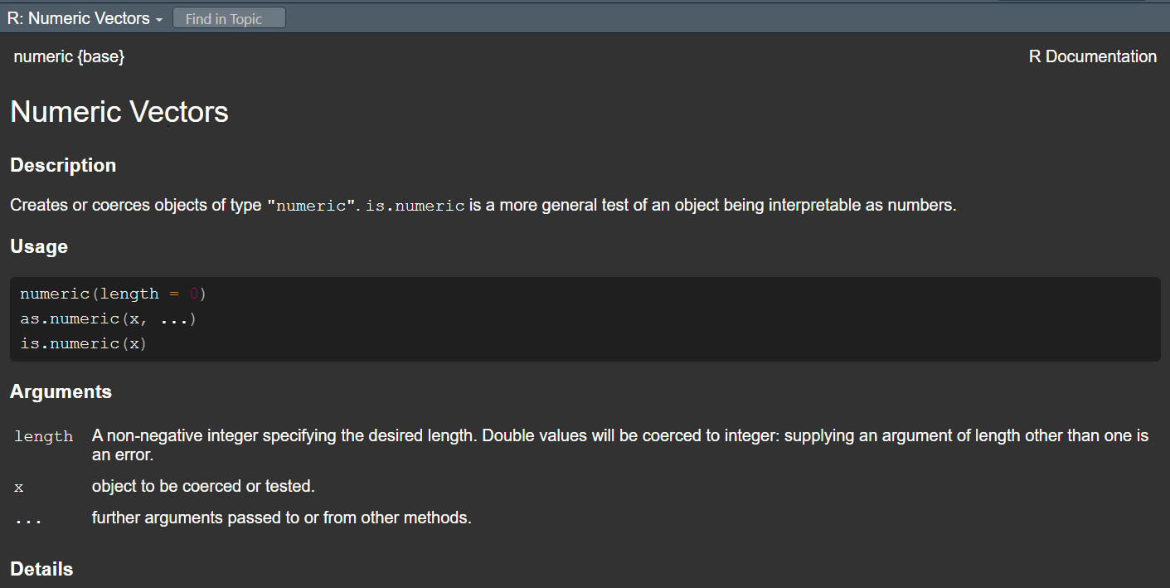Click the 'further arguments passed' description text
Viewport: 1170px width, 588px height.
coord(281,518)
